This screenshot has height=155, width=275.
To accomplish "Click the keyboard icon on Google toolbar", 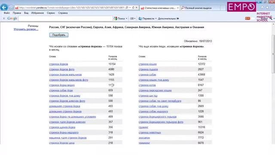I will [x=132, y=19].
